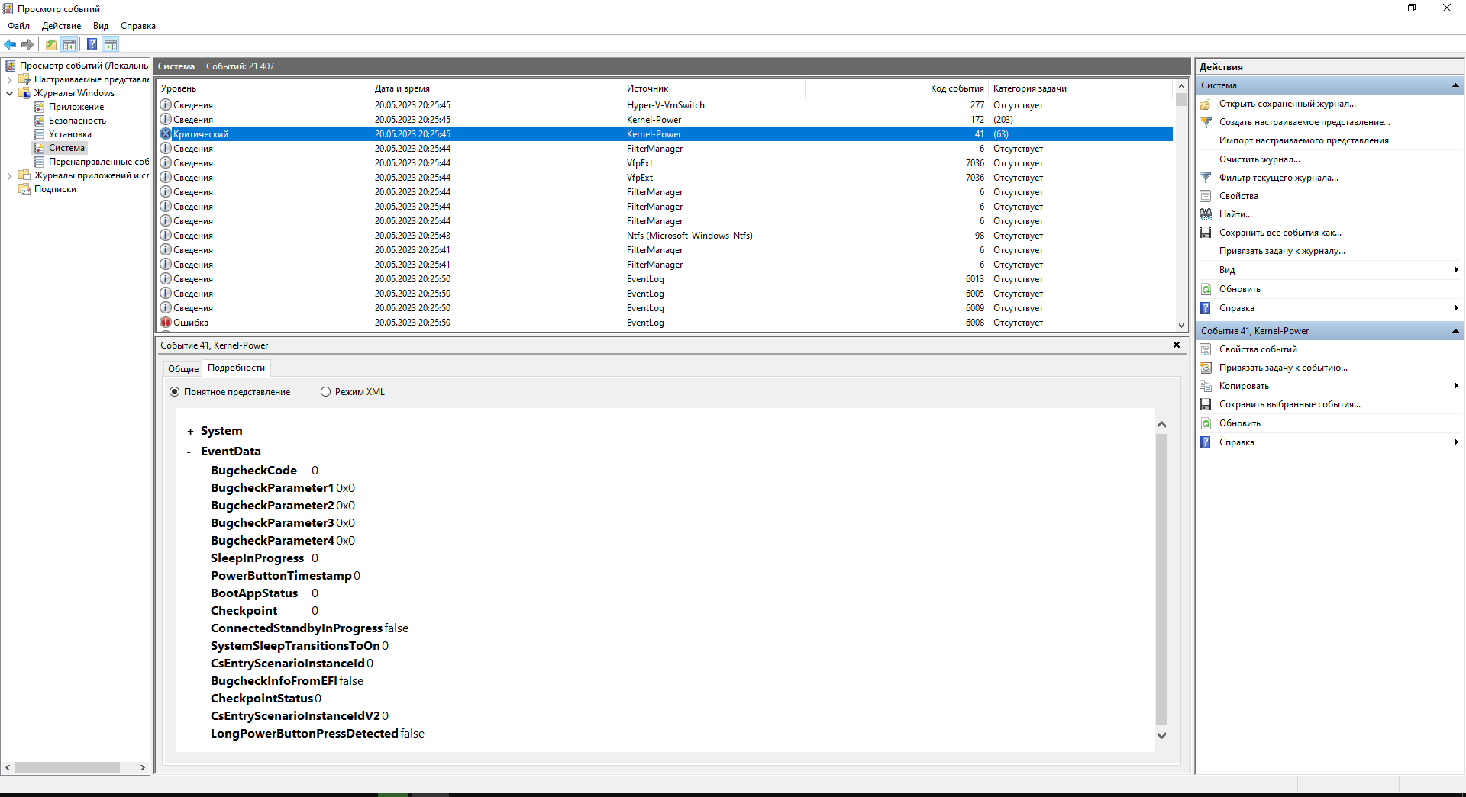
Task: Open the Вид menu in the menu bar
Action: (101, 26)
